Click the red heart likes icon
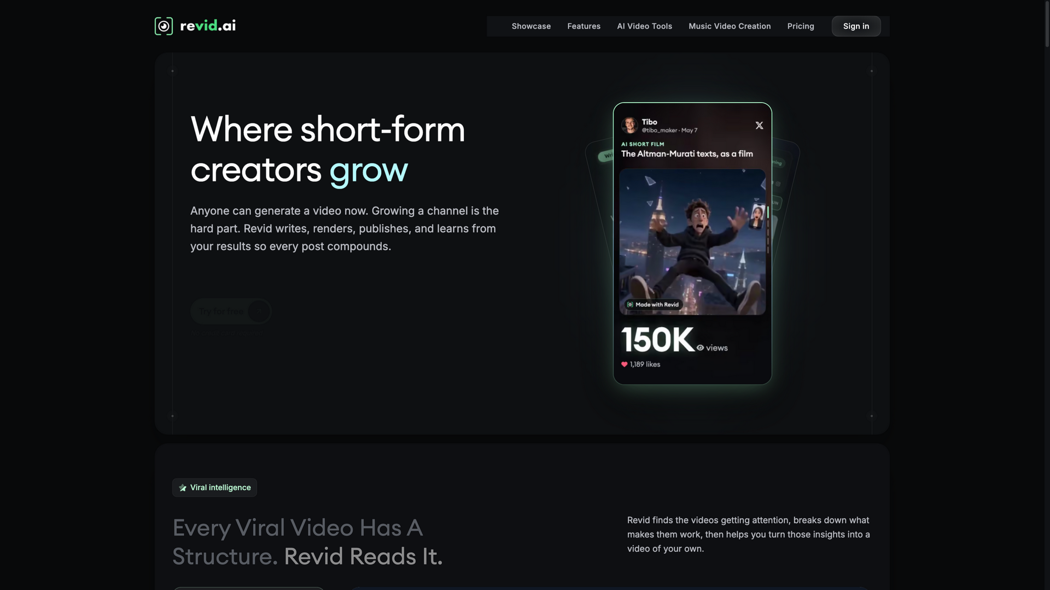Viewport: 1050px width, 590px height. (x=624, y=364)
